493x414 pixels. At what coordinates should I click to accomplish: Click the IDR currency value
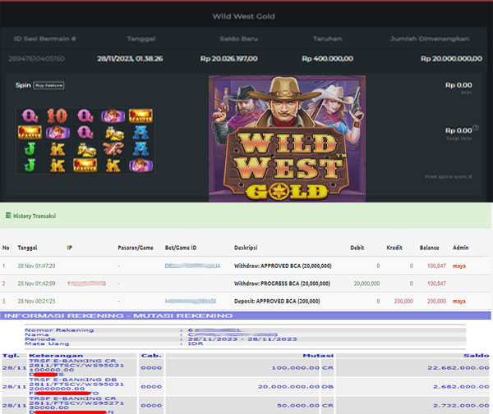196,343
